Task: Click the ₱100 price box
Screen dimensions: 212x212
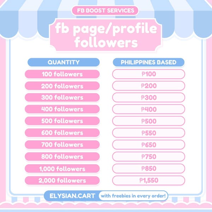Action: point(148,74)
